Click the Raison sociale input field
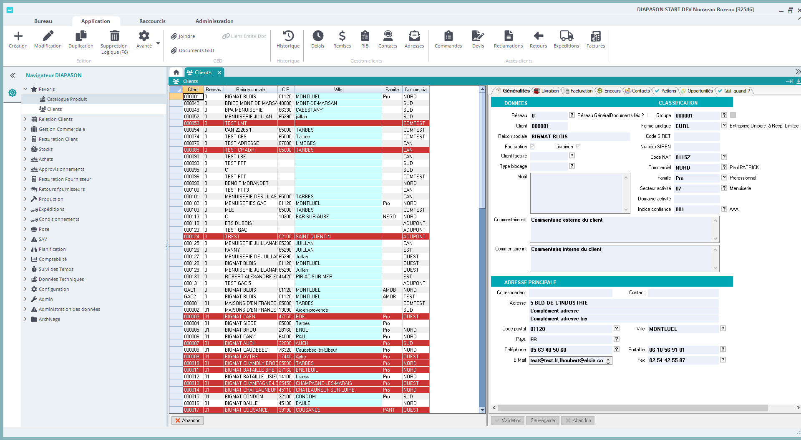The width and height of the screenshot is (801, 440). 580,137
